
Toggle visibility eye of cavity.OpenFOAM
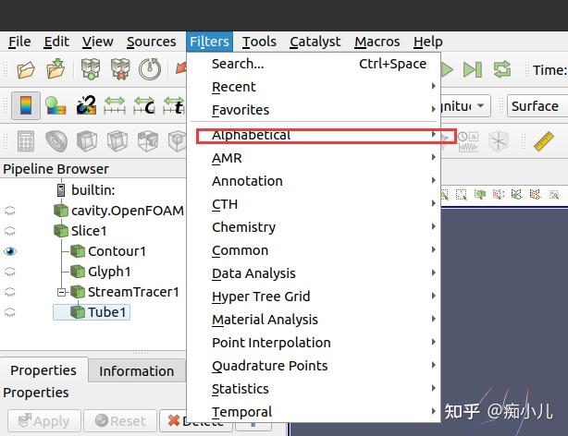tap(10, 211)
